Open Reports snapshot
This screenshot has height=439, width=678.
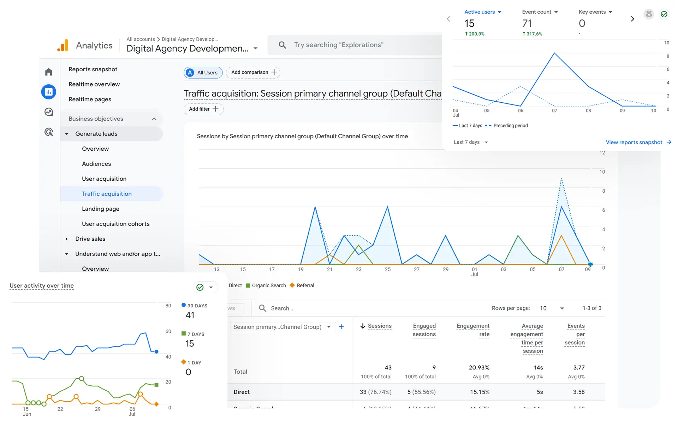click(93, 69)
